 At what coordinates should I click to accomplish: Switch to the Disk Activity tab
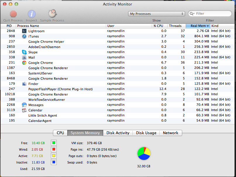tap(118, 133)
